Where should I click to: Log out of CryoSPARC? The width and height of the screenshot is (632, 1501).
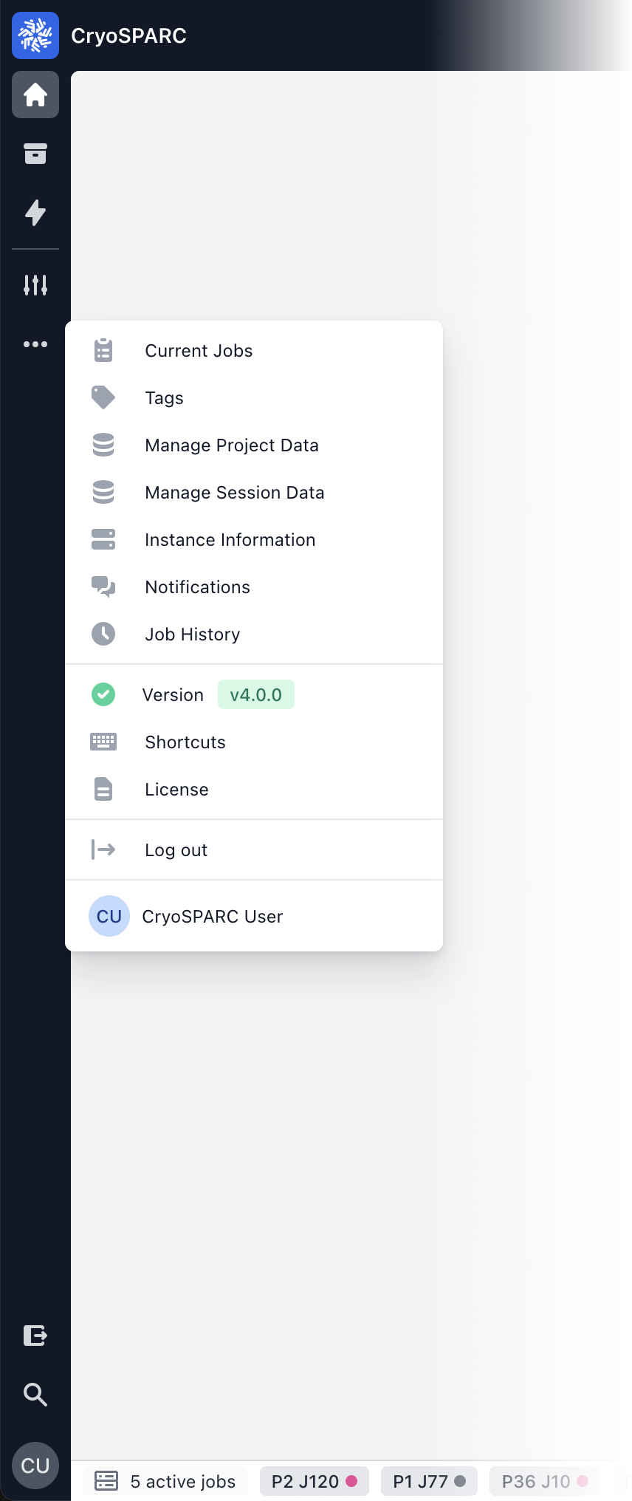click(176, 850)
